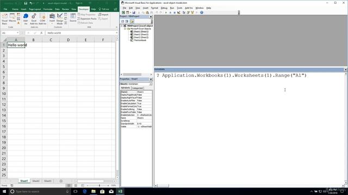Image resolution: width=348 pixels, height=195 pixels.
Task: Open Project Explorer icon in VBA toolbar
Action: tap(184, 12)
